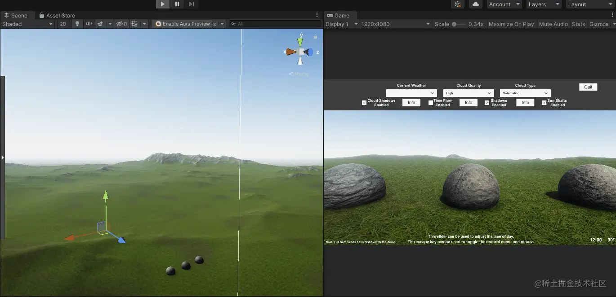The image size is (616, 297).
Task: Open the grid settings dropdown arrow
Action: click(x=144, y=24)
